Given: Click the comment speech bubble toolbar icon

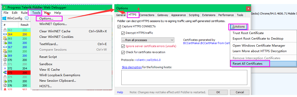Looking at the screenshot, I should [x=27, y=18].
